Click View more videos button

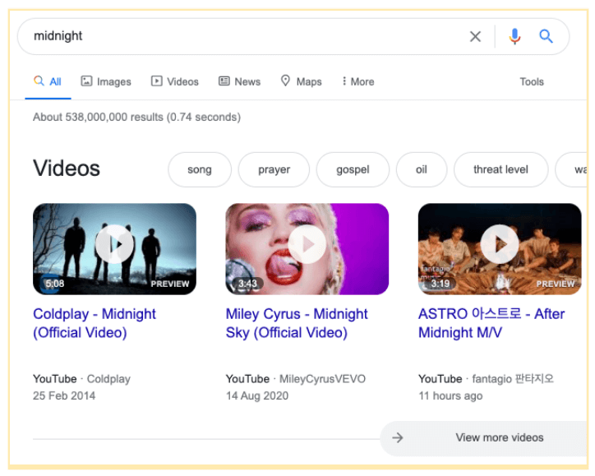(x=484, y=437)
